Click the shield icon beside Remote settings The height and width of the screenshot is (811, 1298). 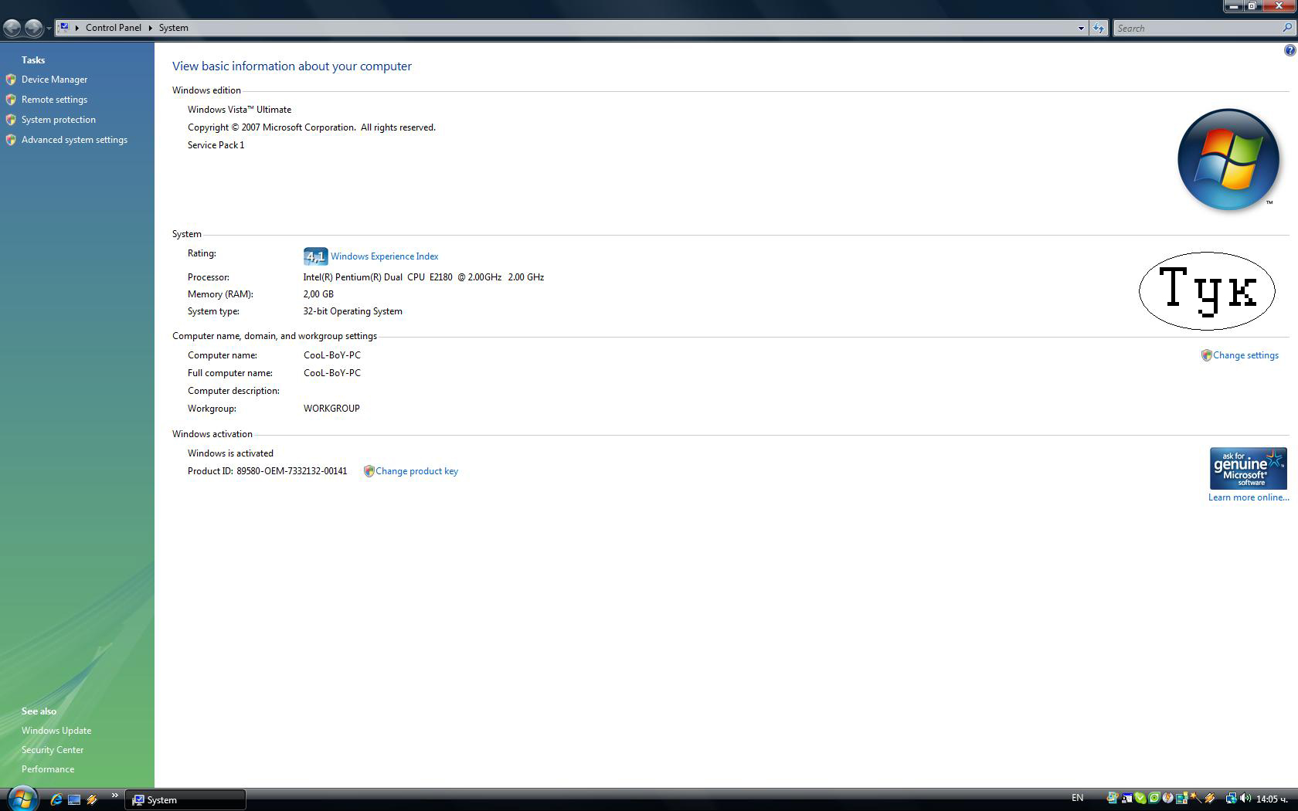[x=11, y=100]
